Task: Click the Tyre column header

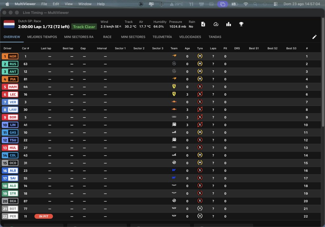Action: (200, 48)
